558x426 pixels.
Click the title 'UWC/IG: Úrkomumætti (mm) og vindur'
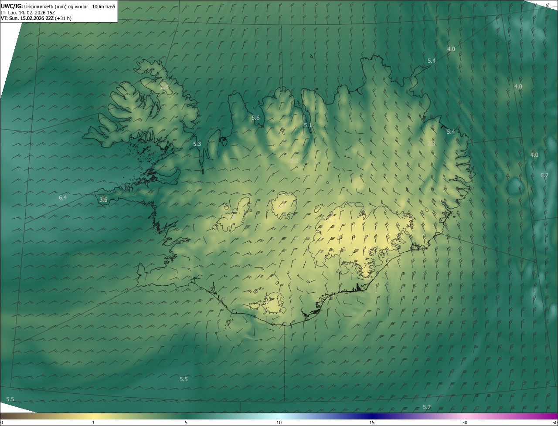(x=58, y=6)
